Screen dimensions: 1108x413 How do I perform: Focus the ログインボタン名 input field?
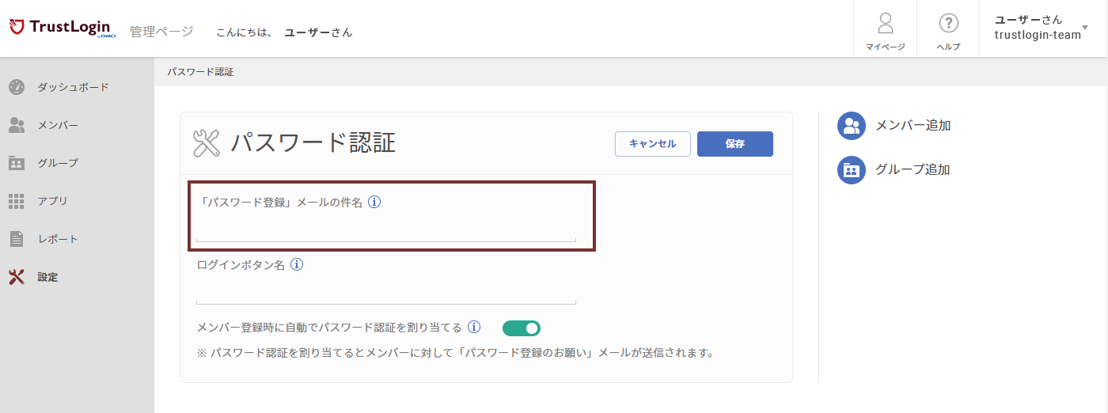point(385,293)
